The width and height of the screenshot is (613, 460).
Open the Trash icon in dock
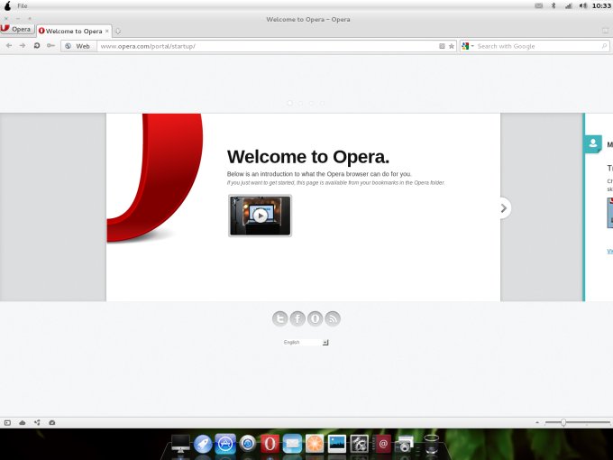click(x=431, y=444)
